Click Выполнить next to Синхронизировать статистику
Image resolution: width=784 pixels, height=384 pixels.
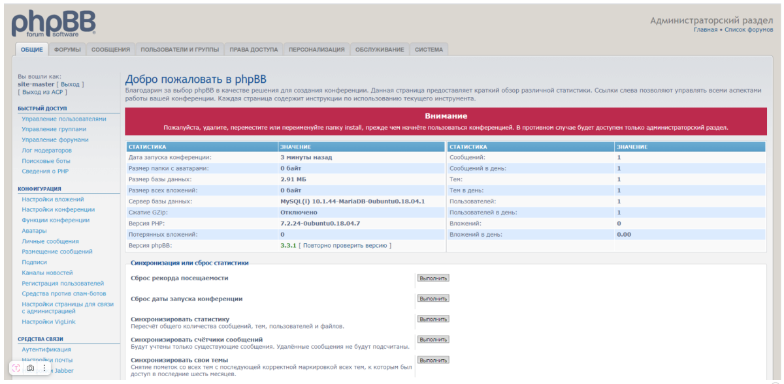click(x=433, y=319)
